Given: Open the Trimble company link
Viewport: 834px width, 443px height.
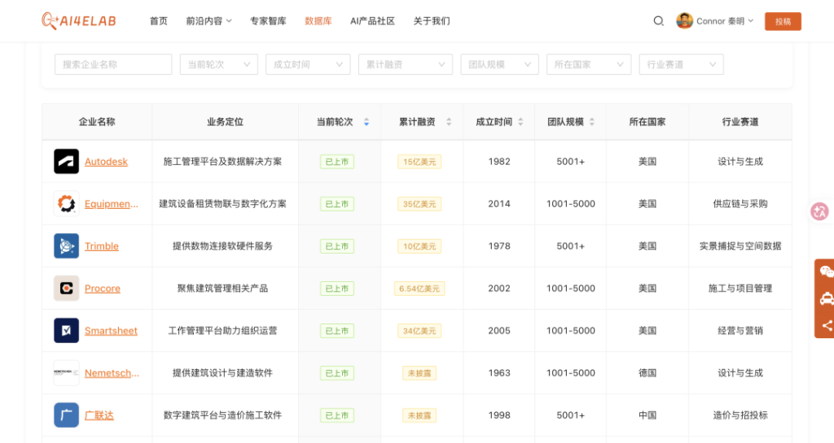Looking at the screenshot, I should click(102, 246).
